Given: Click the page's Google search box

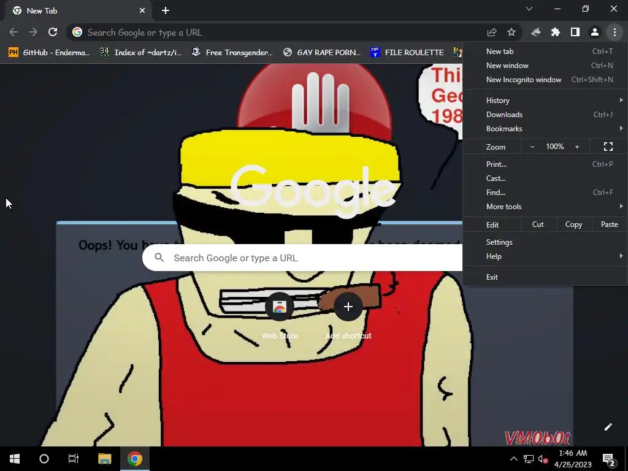Looking at the screenshot, I should [302, 258].
